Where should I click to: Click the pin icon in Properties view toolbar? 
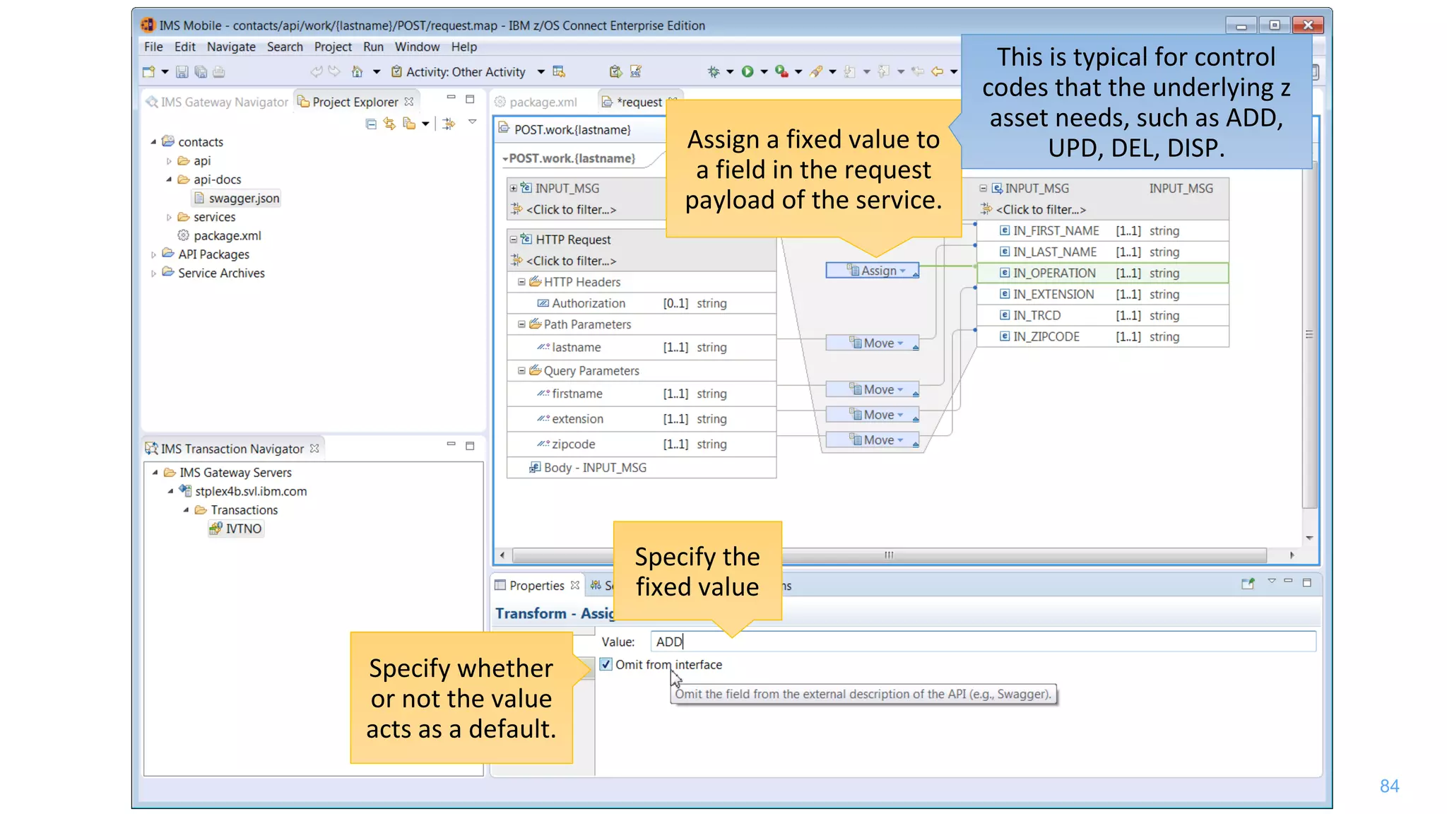[x=1248, y=584]
